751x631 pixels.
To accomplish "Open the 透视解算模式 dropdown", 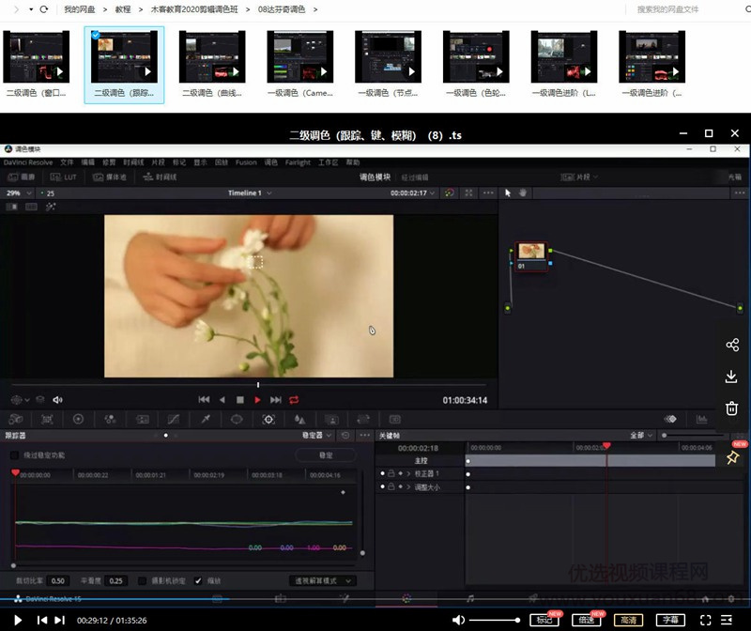I will (323, 581).
